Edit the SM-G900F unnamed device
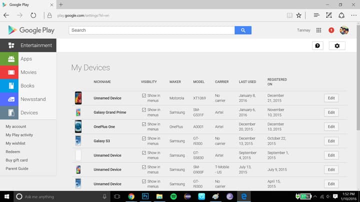Viewport: 360px width, 202px height. [331, 170]
